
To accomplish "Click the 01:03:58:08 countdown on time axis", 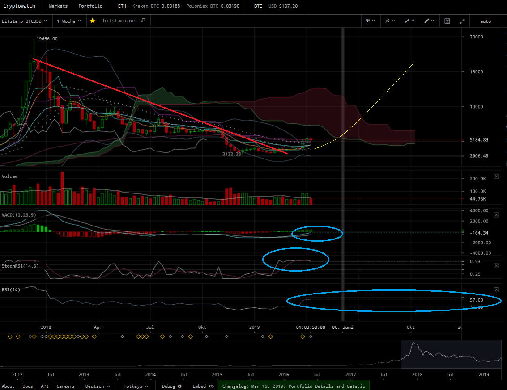I will click(311, 327).
